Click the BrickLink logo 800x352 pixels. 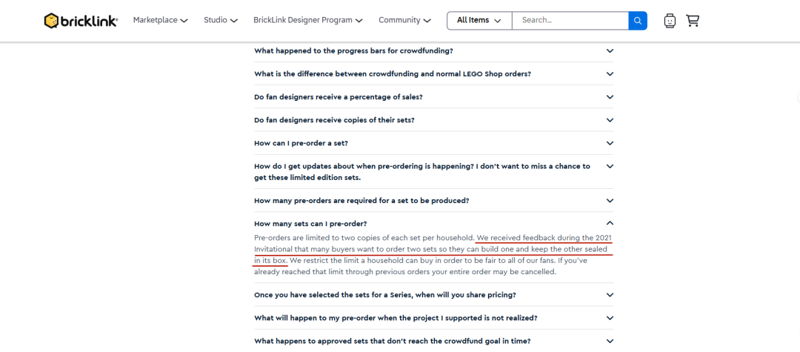pos(81,21)
